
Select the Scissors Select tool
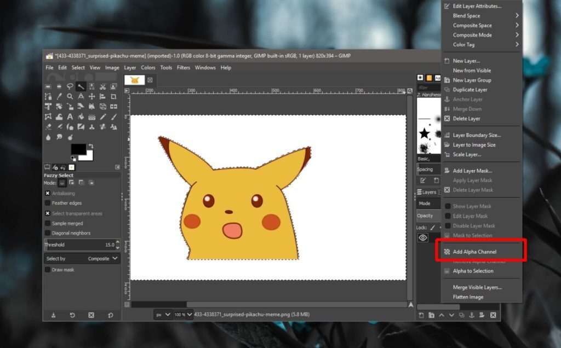pos(102,86)
